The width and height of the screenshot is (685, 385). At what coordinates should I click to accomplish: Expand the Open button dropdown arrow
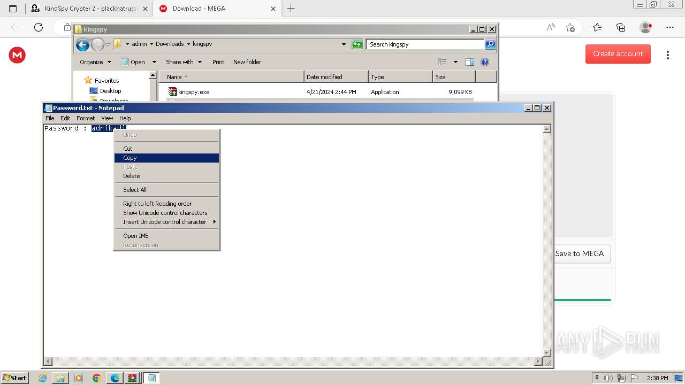pos(154,62)
